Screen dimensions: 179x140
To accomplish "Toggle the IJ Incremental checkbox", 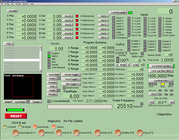I will click(49, 101).
